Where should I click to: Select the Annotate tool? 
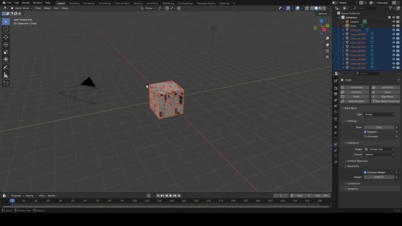pyautogui.click(x=6, y=68)
